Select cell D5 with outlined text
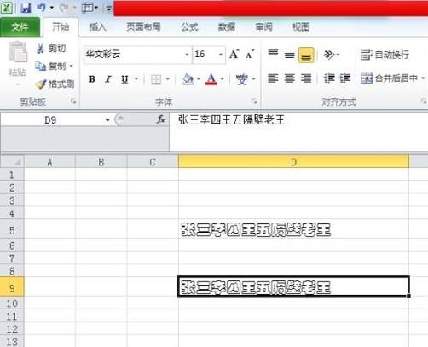The image size is (428, 347). tap(293, 229)
